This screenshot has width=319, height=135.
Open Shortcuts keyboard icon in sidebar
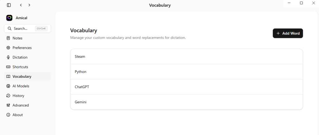[8, 67]
